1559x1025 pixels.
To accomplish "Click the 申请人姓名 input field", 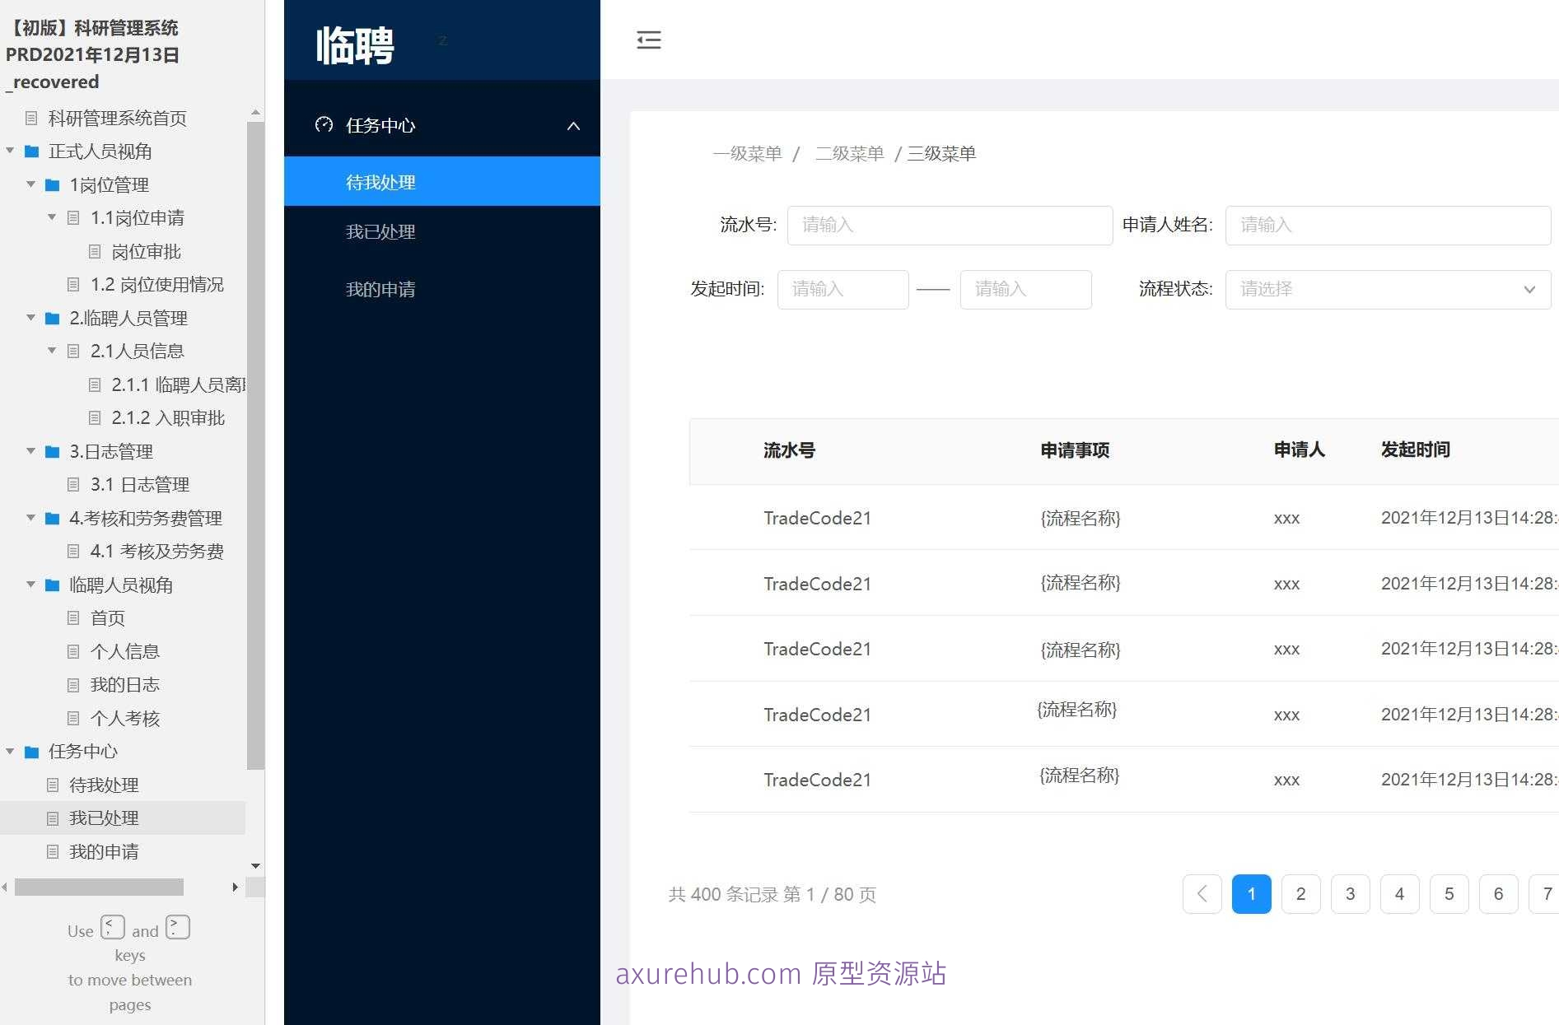I will [1388, 225].
